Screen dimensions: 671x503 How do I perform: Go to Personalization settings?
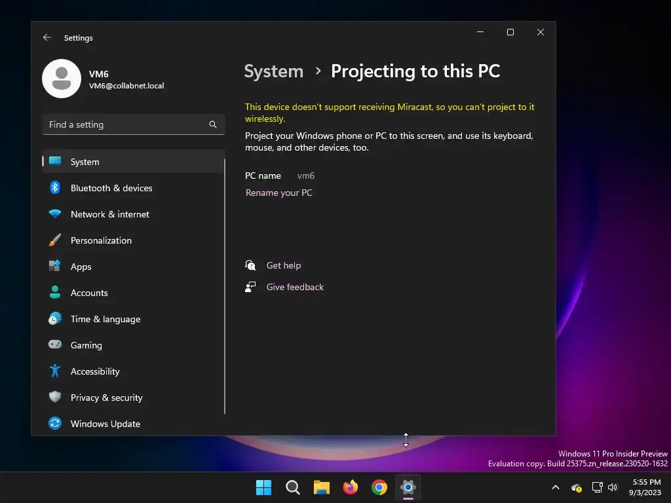coord(133,240)
